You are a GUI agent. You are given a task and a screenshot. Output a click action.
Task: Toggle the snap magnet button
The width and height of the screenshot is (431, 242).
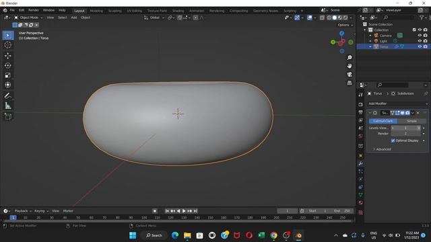180,17
